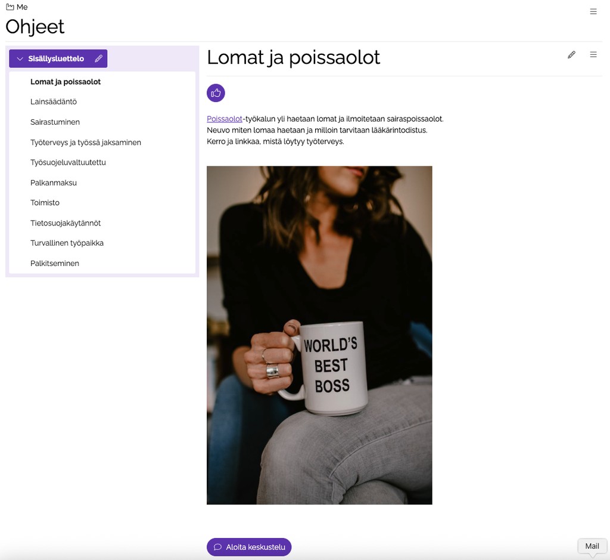
Task: Select Lomat ja poissaolot in contents
Action: coord(66,82)
